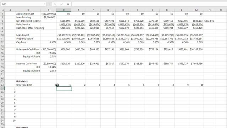Click the $13,439,164 property value cell

tap(196, 39)
